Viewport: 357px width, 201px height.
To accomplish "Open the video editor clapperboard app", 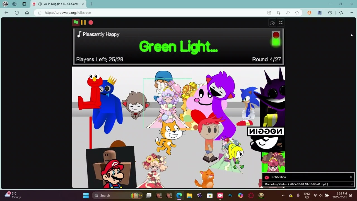I will (200, 195).
